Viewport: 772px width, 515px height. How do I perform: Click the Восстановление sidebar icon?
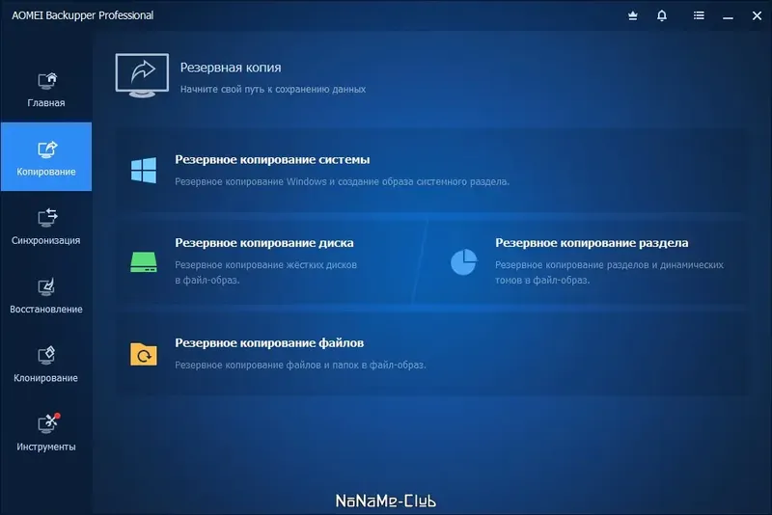click(x=46, y=286)
